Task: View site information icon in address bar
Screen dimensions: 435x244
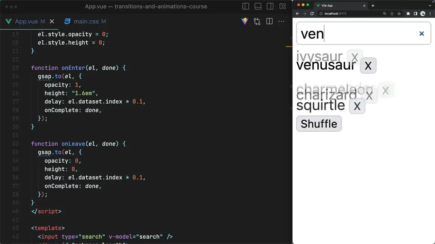Action: click(321, 14)
